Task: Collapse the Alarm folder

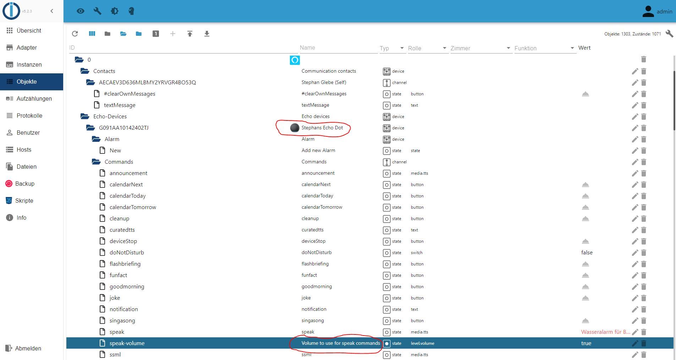Action: coord(96,139)
